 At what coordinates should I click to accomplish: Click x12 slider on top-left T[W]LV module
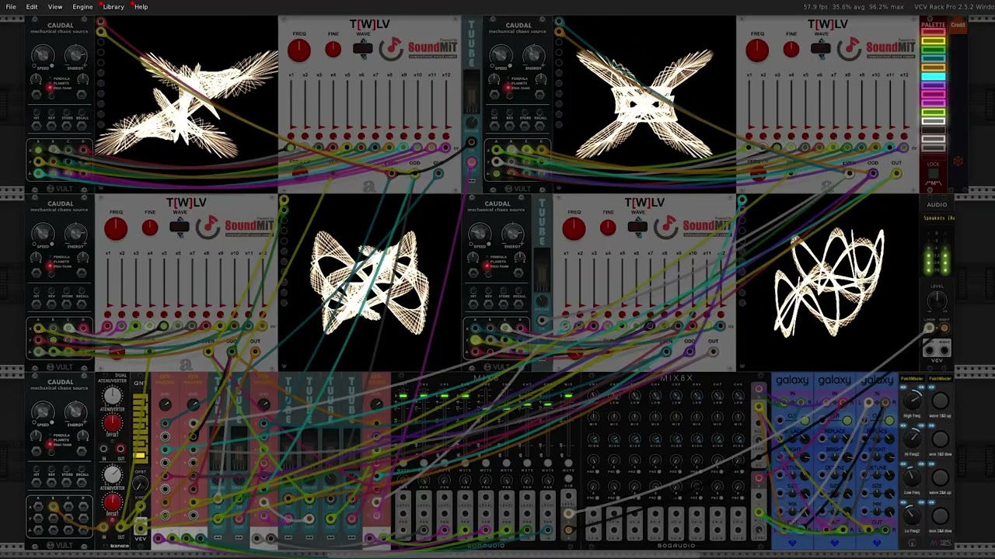click(x=446, y=106)
